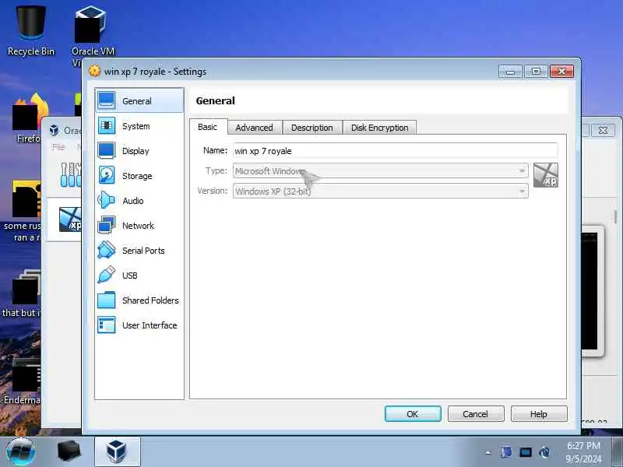Screen dimensions: 623x467
Task: Click the Show desktop strip at taskbar end
Action: point(618,452)
